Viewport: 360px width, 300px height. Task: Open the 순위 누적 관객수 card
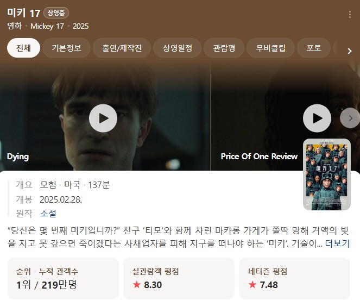point(63,278)
